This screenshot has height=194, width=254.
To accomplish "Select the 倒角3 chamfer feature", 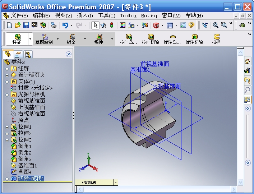I will pos(25,159).
